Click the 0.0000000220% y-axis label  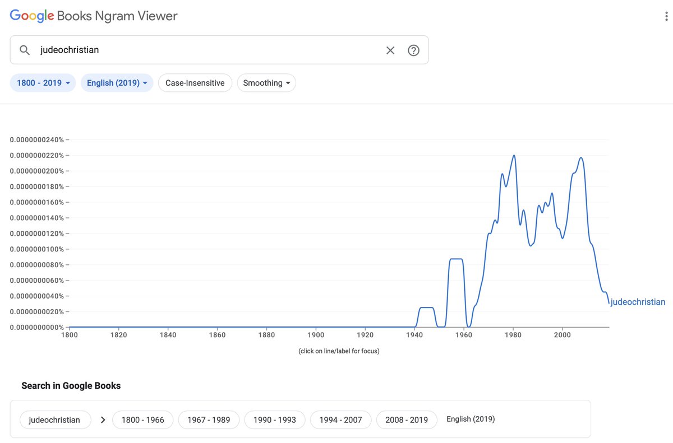[x=37, y=155]
